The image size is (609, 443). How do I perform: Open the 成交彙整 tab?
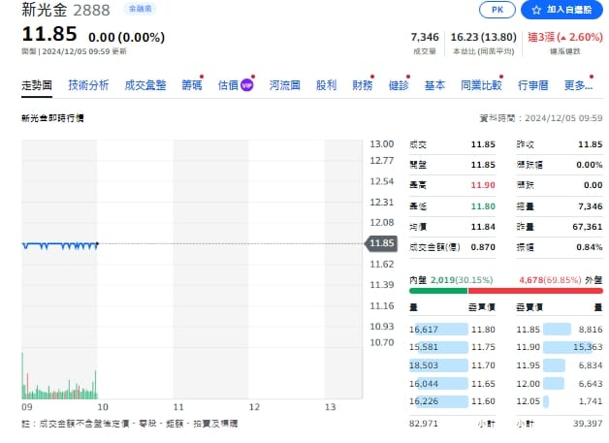point(145,85)
